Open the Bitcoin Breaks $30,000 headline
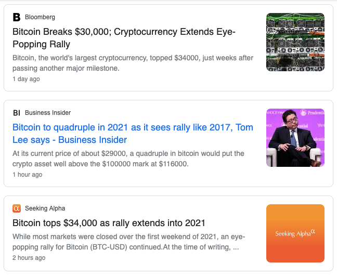 click(124, 38)
